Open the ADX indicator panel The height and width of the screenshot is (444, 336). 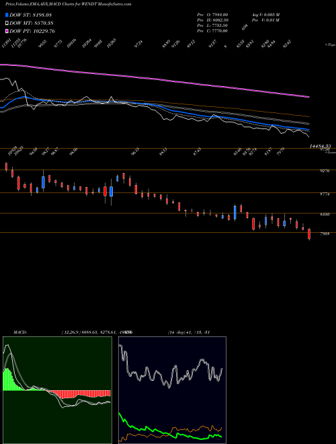tap(172, 390)
